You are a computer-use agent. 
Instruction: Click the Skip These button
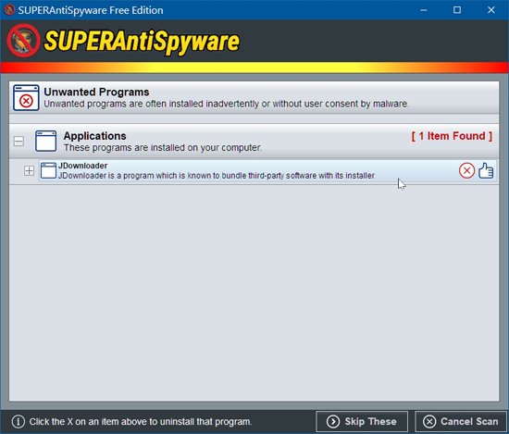point(362,421)
